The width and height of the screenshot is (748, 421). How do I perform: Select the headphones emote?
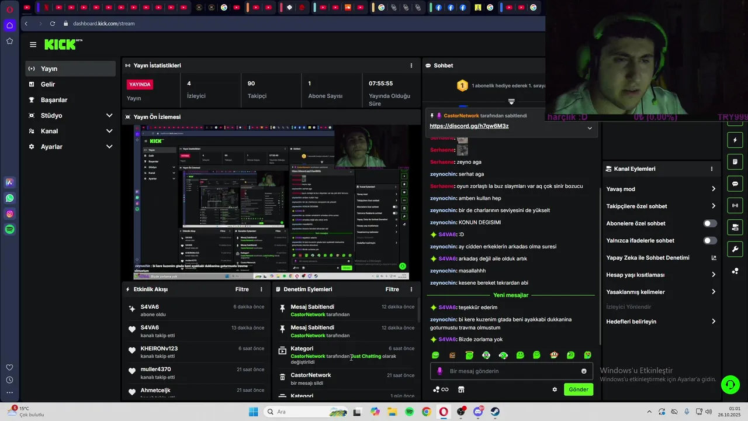click(x=503, y=355)
